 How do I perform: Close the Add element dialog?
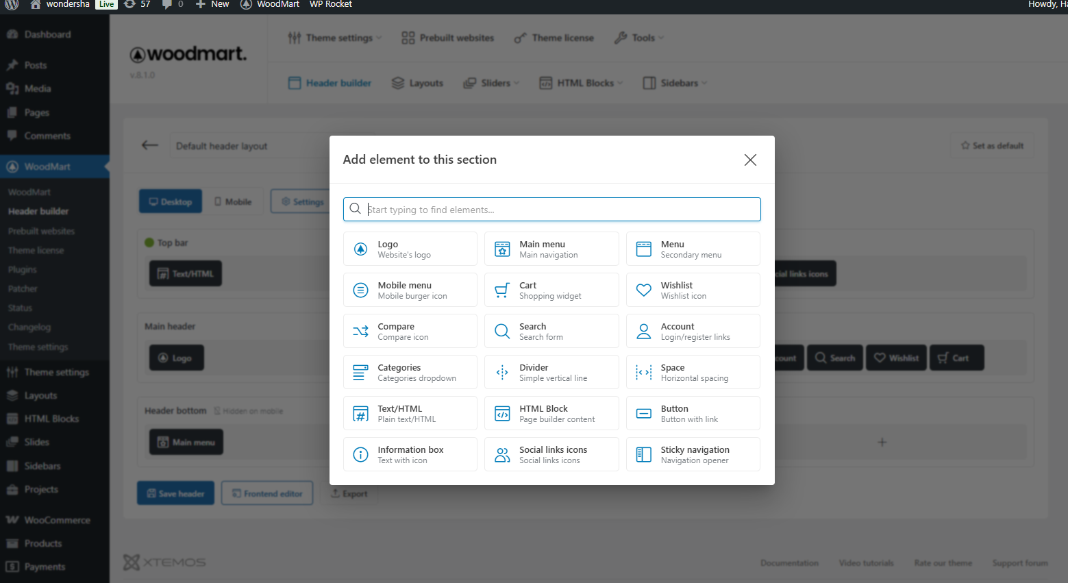click(750, 160)
